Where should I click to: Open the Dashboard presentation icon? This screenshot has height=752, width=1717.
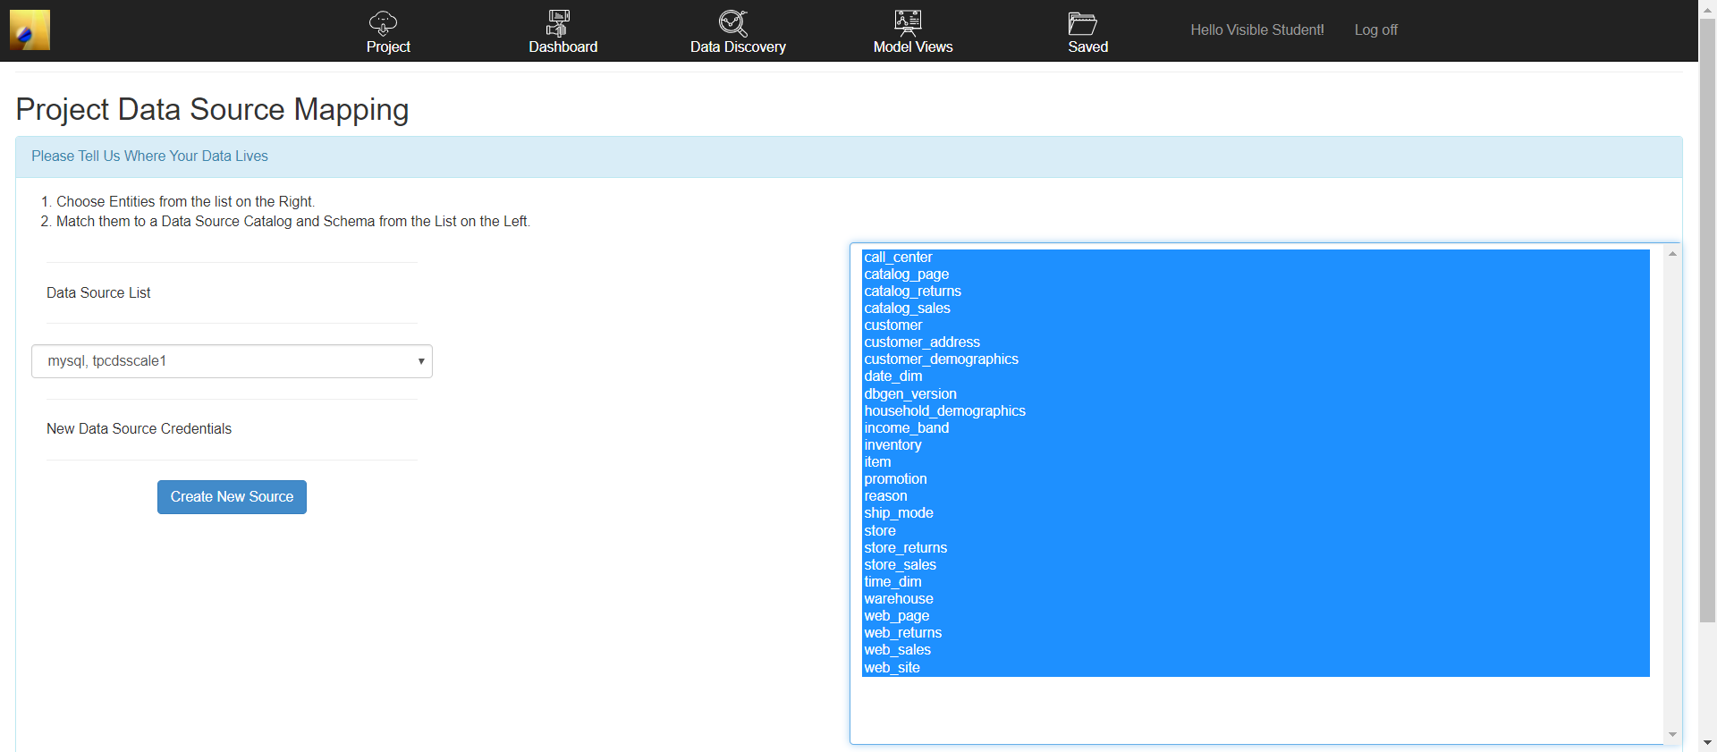coord(559,22)
